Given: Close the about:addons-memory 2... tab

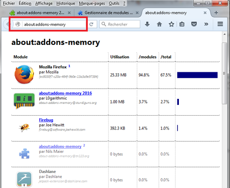Looking at the screenshot, I should (69, 13).
